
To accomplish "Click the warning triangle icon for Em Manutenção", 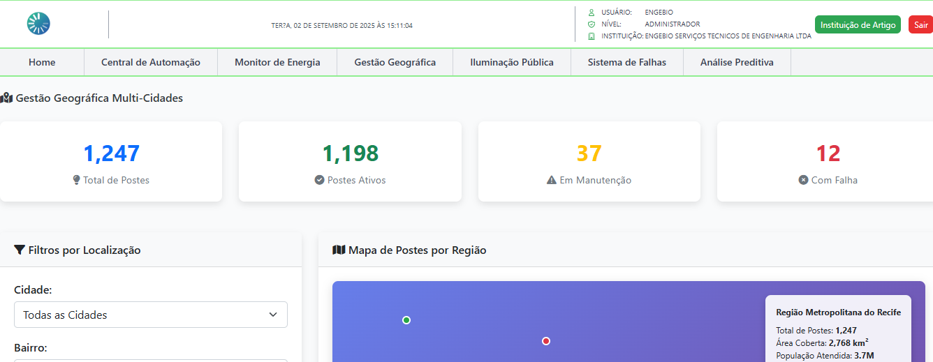I will click(552, 180).
